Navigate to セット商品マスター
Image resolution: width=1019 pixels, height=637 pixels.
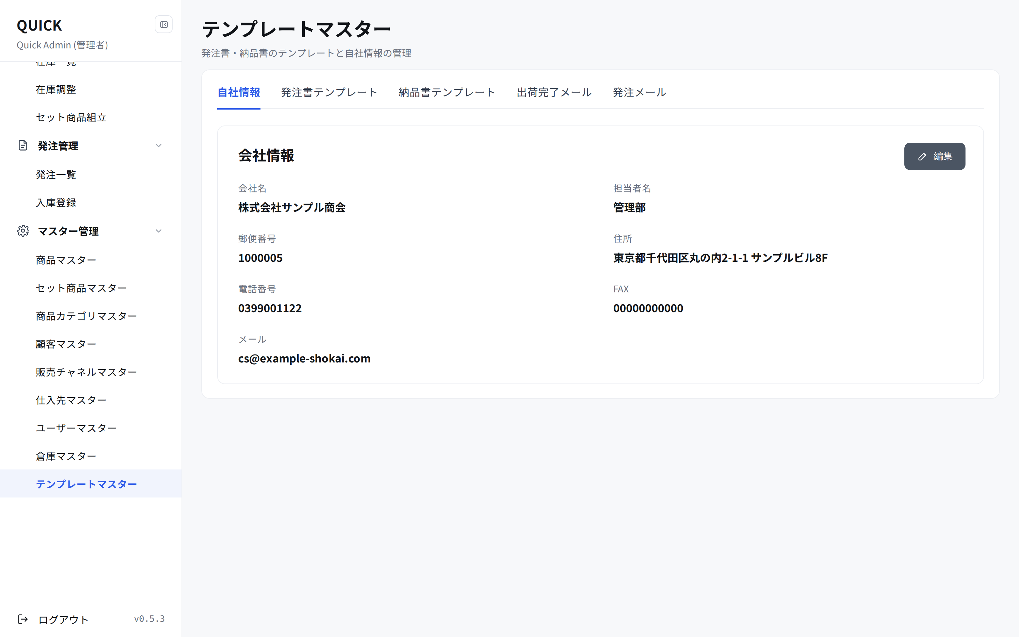click(91, 288)
